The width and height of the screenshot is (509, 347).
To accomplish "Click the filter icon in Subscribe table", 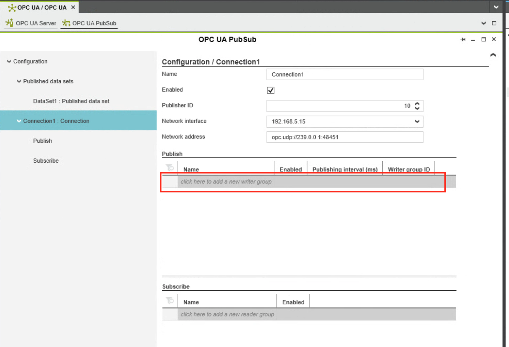I will [170, 301].
